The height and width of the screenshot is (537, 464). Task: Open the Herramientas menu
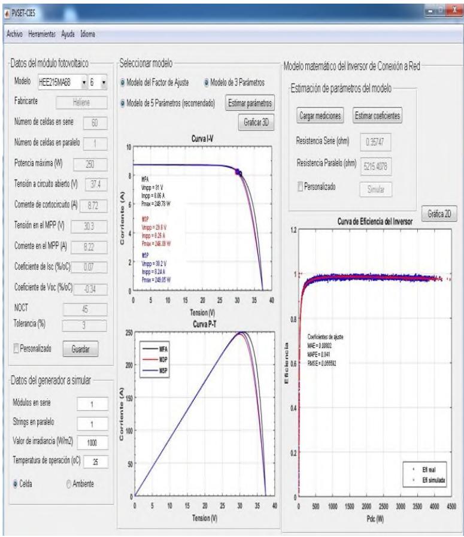(x=42, y=34)
